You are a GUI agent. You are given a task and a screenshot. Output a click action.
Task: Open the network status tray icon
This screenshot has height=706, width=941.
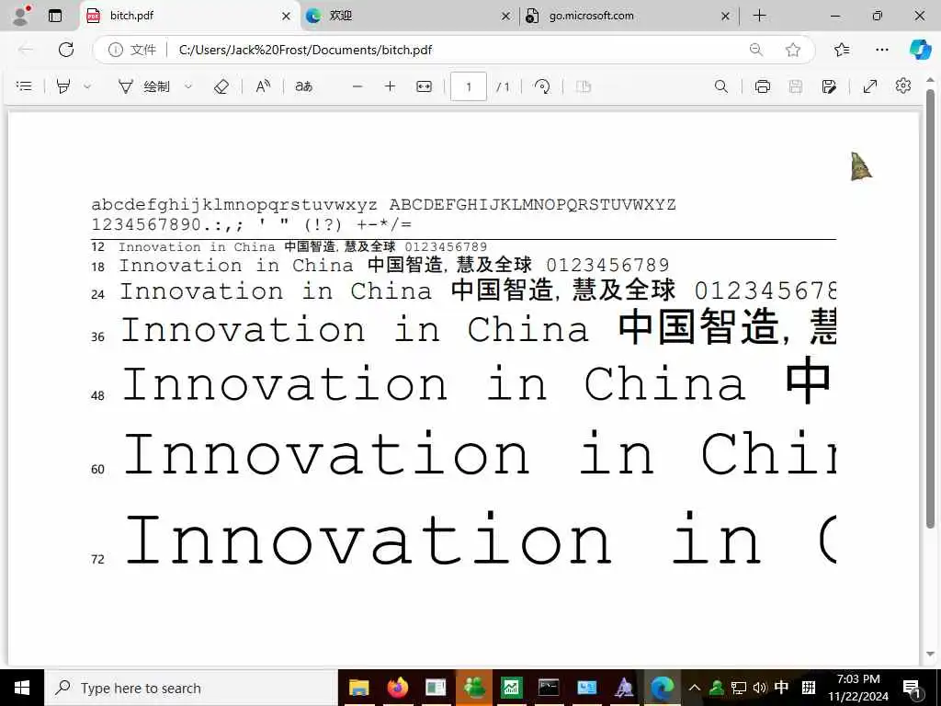(739, 688)
